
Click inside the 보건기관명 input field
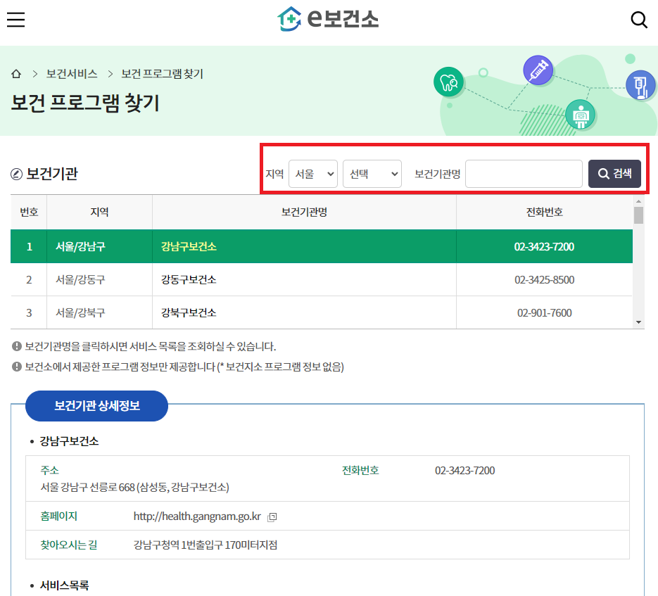tap(524, 174)
